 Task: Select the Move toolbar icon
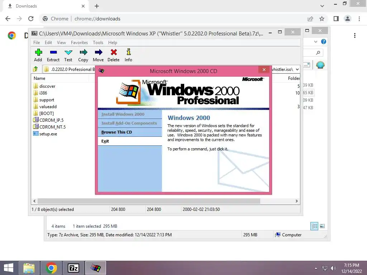(x=98, y=55)
